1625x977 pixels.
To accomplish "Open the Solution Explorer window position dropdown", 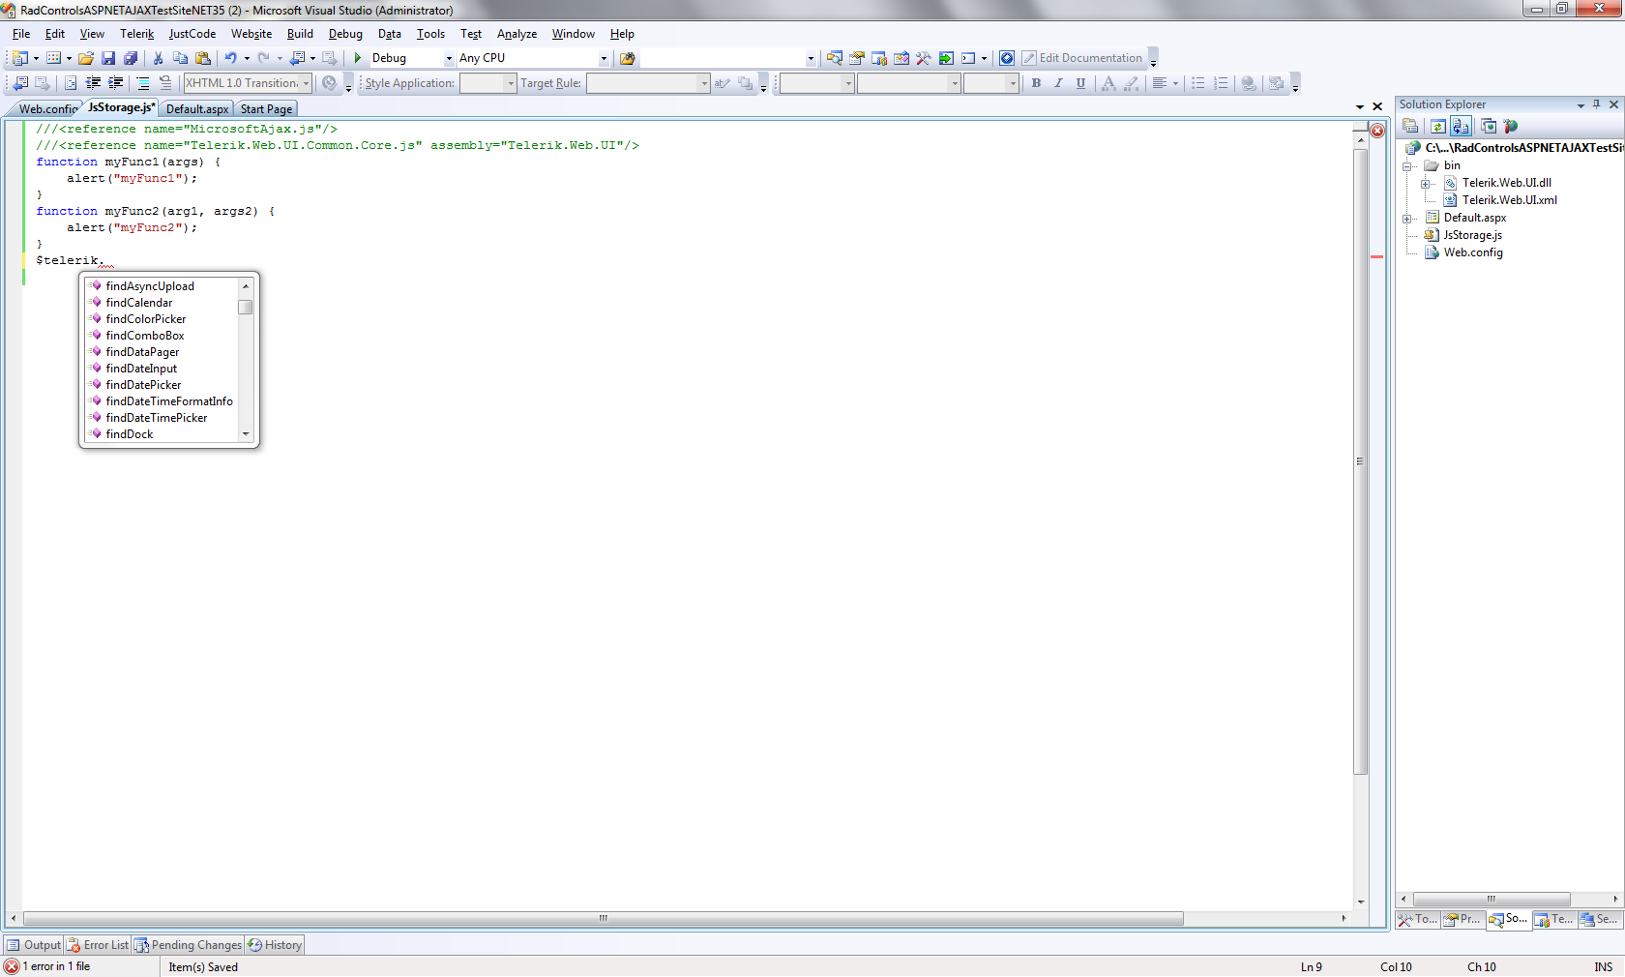I will (x=1581, y=104).
